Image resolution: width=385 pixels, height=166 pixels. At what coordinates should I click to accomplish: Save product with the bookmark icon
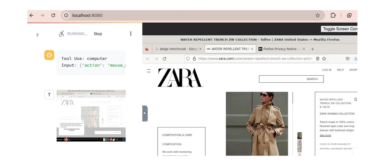[x=355, y=99]
